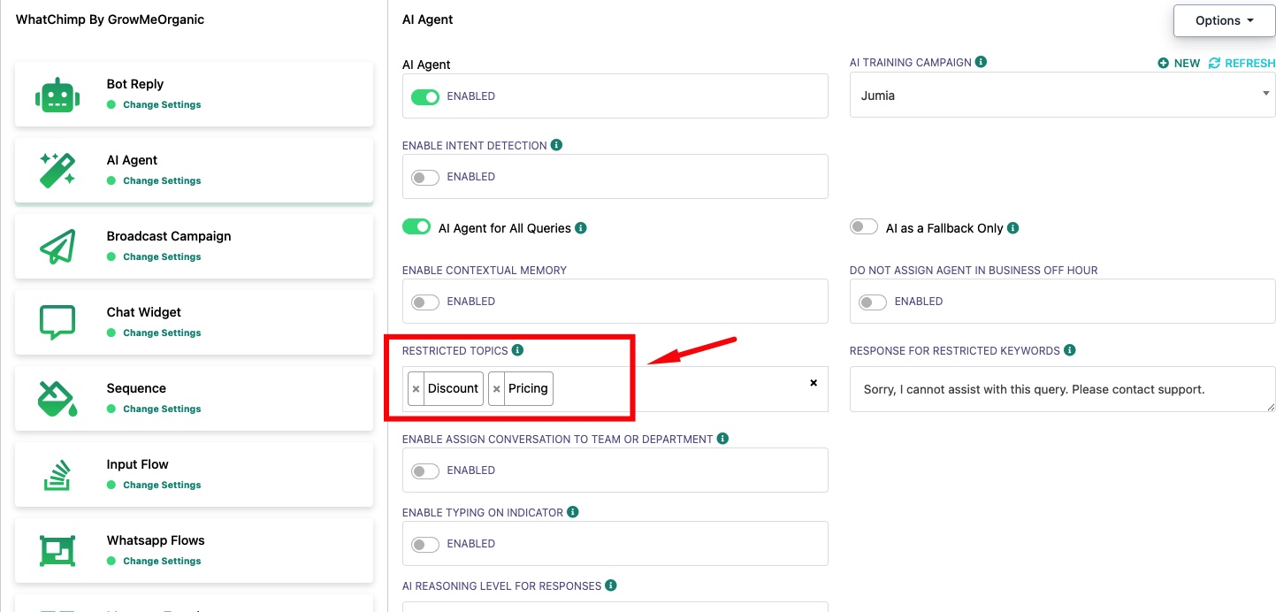Click the NEW training campaign link
The height and width of the screenshot is (612, 1276).
pos(1179,63)
